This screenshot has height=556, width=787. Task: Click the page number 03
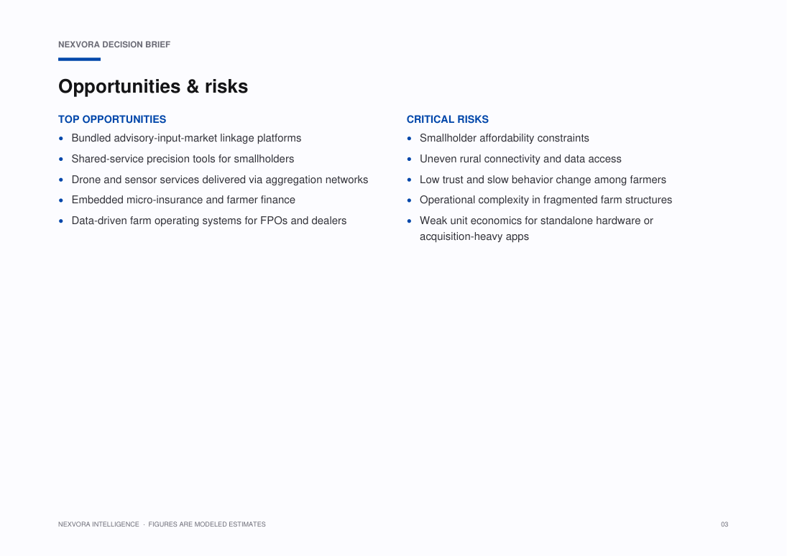724,524
